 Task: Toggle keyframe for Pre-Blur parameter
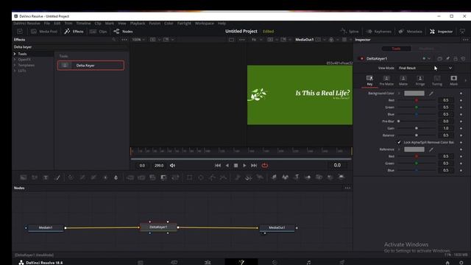click(x=461, y=121)
